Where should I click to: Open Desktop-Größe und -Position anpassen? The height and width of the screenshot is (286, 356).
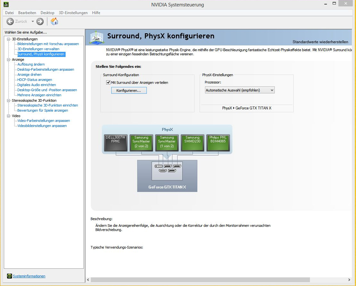coord(47,90)
